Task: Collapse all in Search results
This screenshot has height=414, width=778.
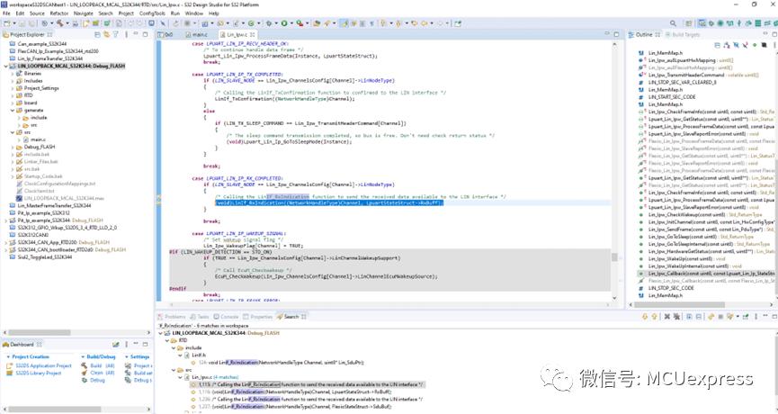Action: 699,317
